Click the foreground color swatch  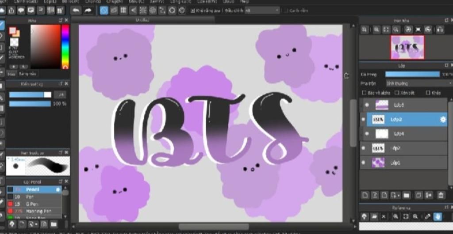(12, 30)
